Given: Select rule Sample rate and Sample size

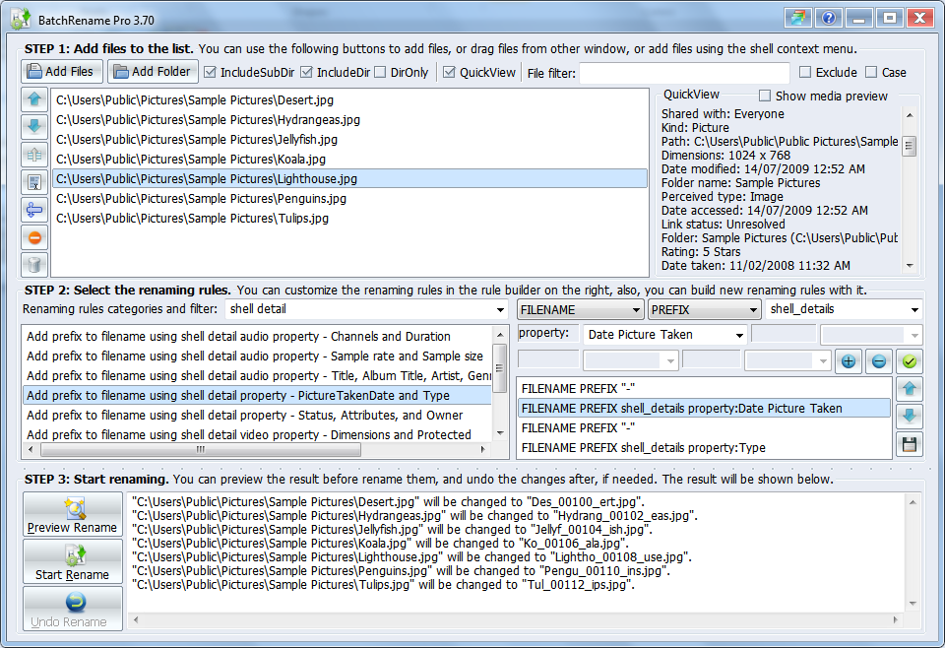Looking at the screenshot, I should pyautogui.click(x=257, y=356).
